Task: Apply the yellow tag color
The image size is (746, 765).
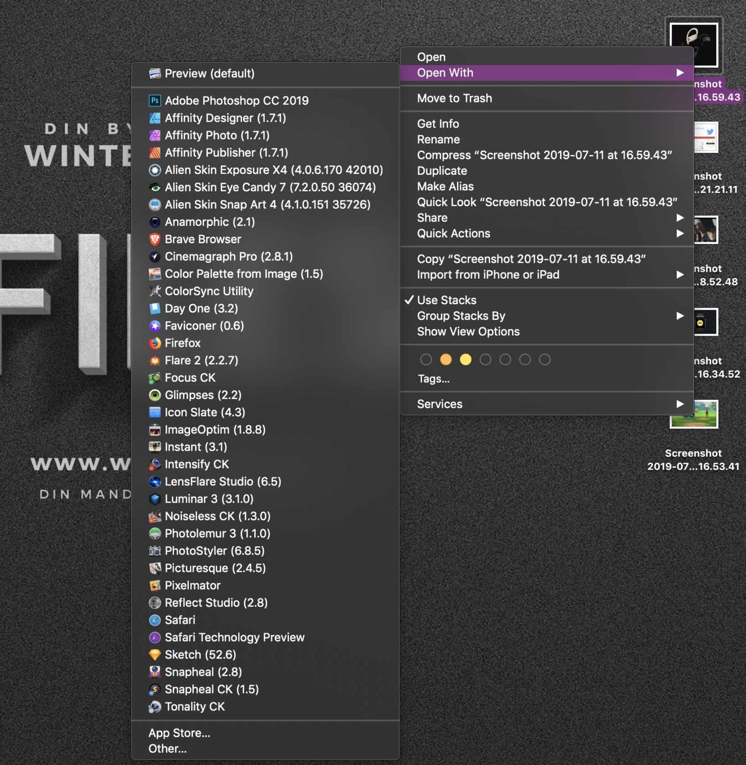Action: 465,360
